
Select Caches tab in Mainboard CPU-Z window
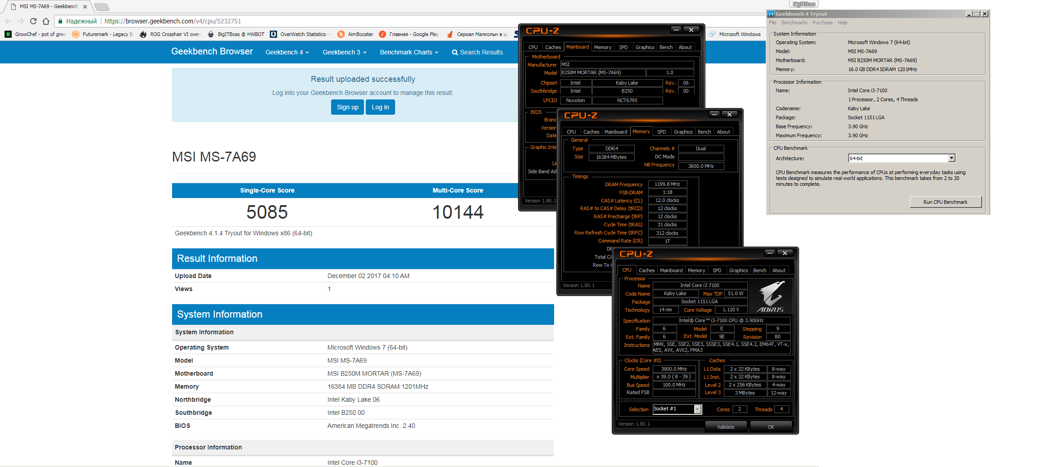[x=553, y=47]
